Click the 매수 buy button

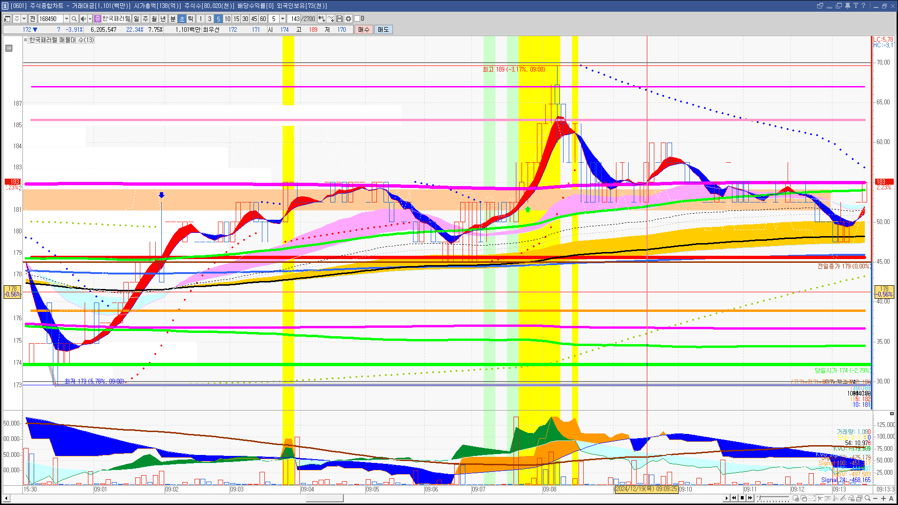point(363,29)
